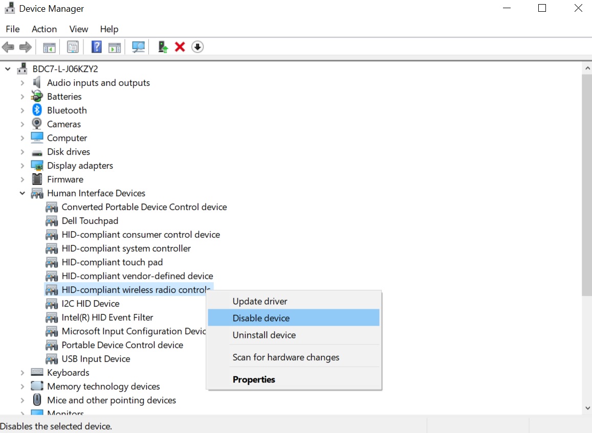Viewport: 592px width, 433px height.
Task: Click the Back navigation arrow icon
Action: point(8,47)
